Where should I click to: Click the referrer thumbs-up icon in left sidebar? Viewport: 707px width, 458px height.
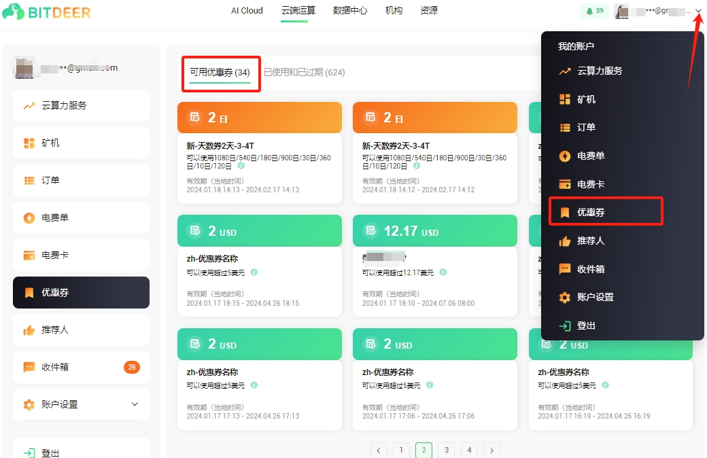29,330
